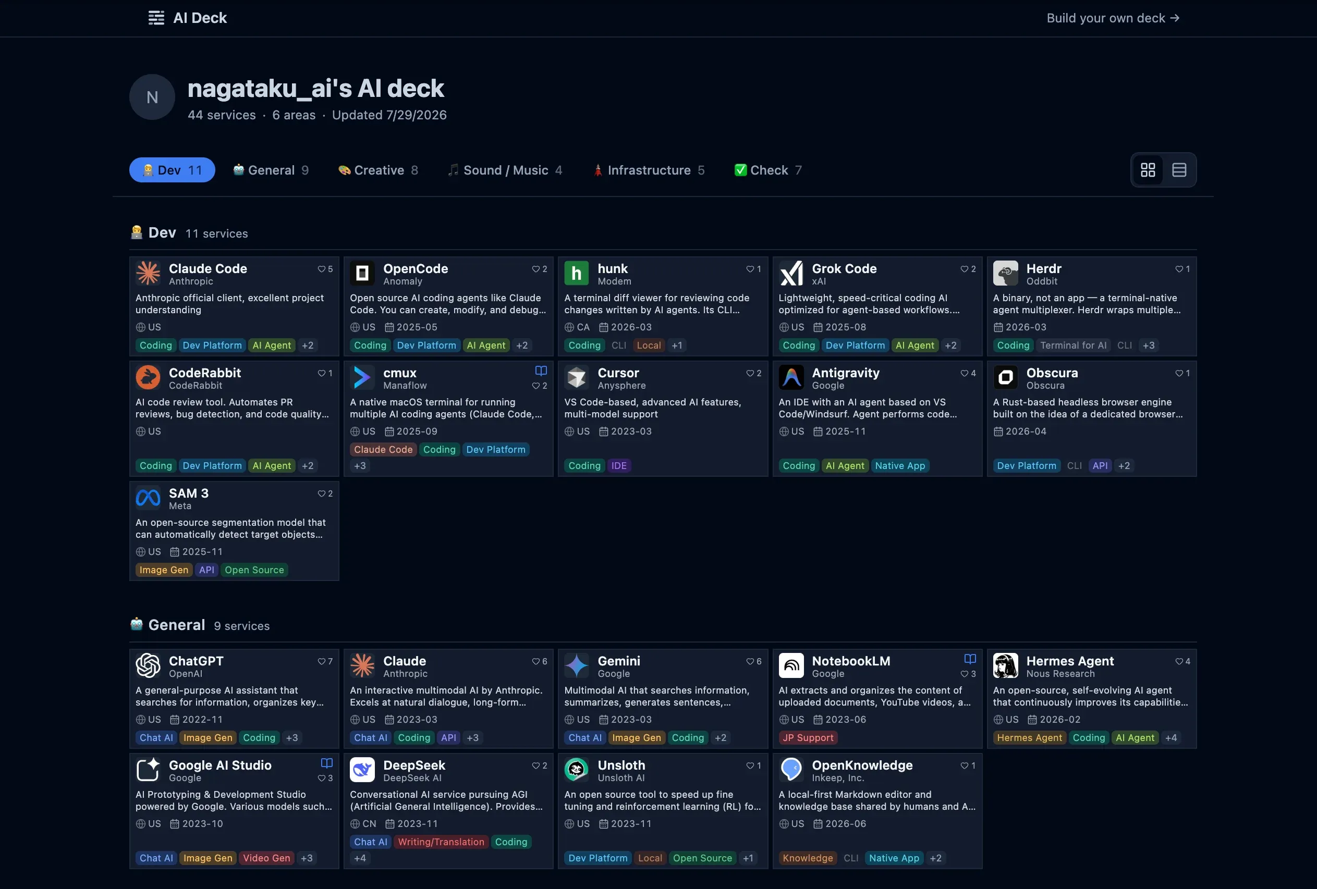
Task: Click the NotebookLM logo icon
Action: pos(791,665)
